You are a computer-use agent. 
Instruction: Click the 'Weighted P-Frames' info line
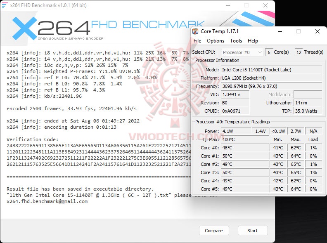coord(73,71)
